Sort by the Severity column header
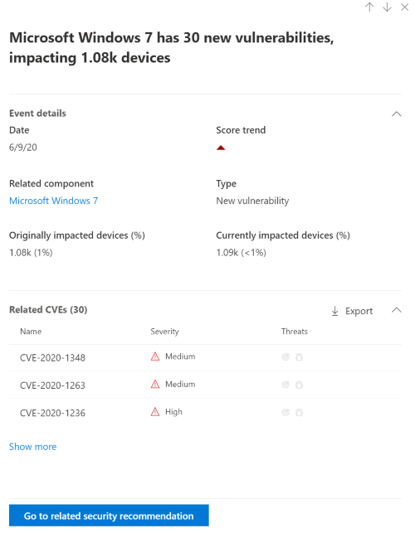 click(165, 332)
